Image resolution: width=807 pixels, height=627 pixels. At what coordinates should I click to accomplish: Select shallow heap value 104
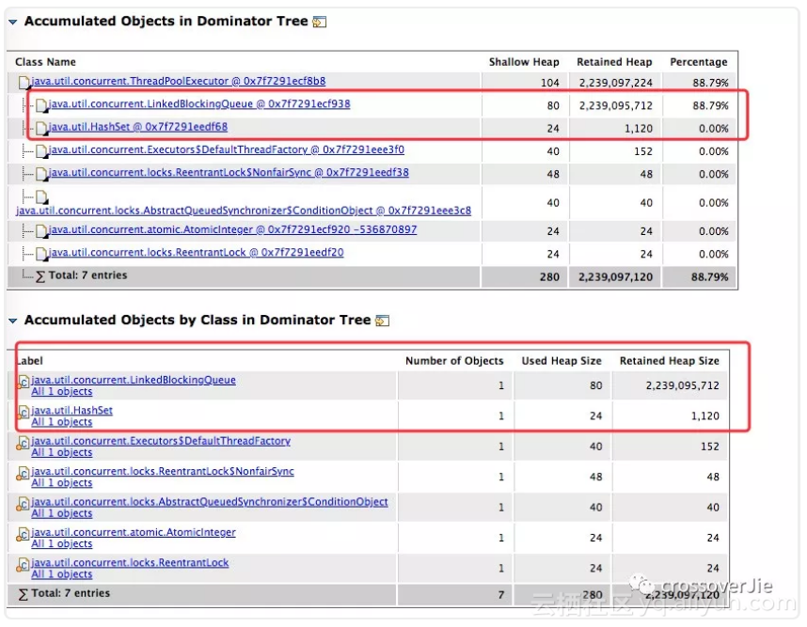549,83
